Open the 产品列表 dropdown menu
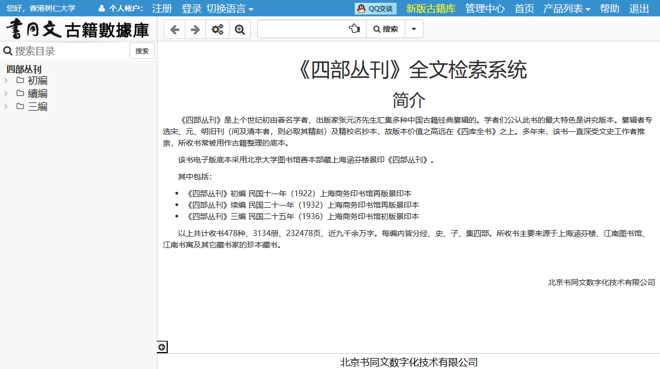 [567, 9]
